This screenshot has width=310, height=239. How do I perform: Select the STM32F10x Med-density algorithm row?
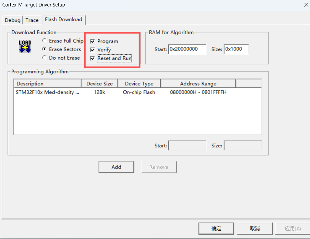(x=138, y=92)
